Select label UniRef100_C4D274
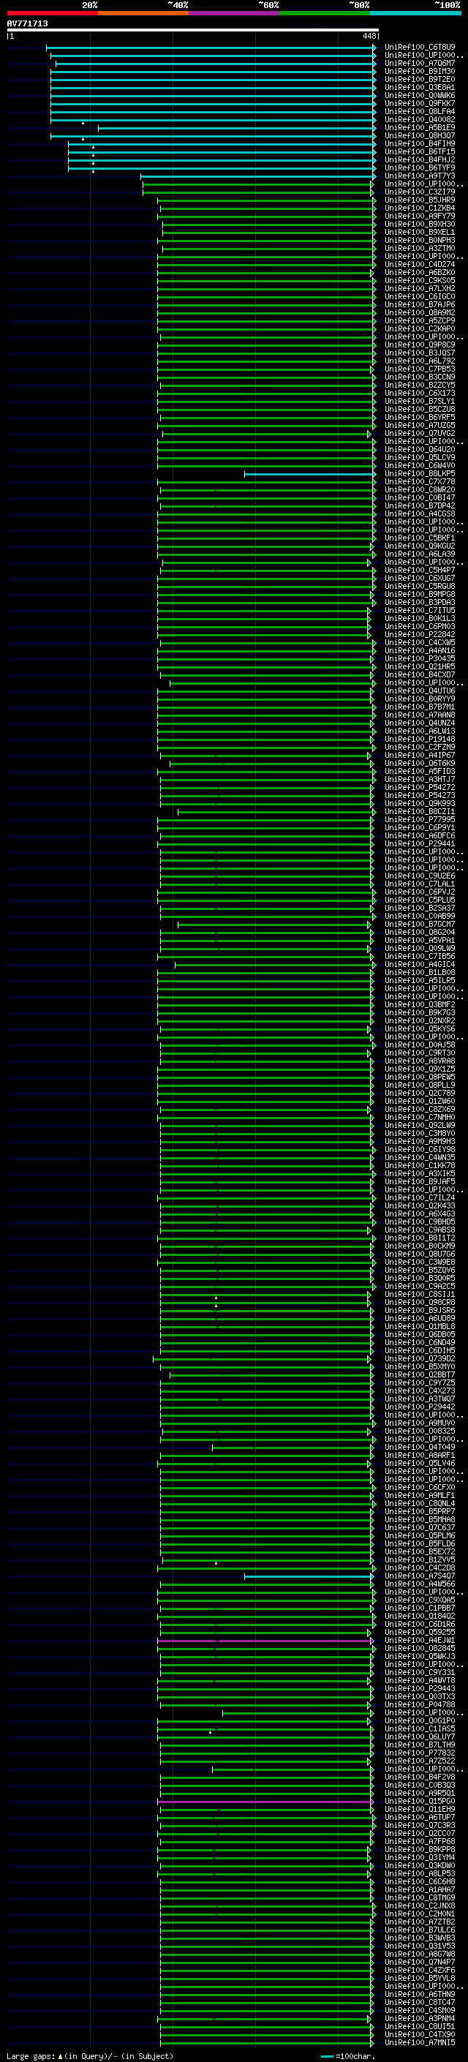468x2062 pixels. (419, 265)
